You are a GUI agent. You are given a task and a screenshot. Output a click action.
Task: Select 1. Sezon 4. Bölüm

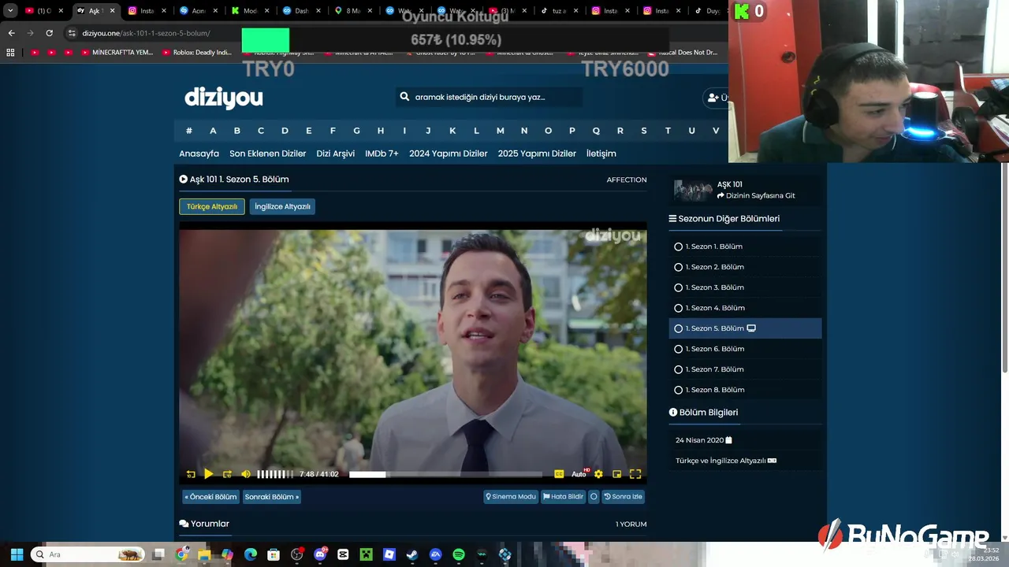(745, 308)
